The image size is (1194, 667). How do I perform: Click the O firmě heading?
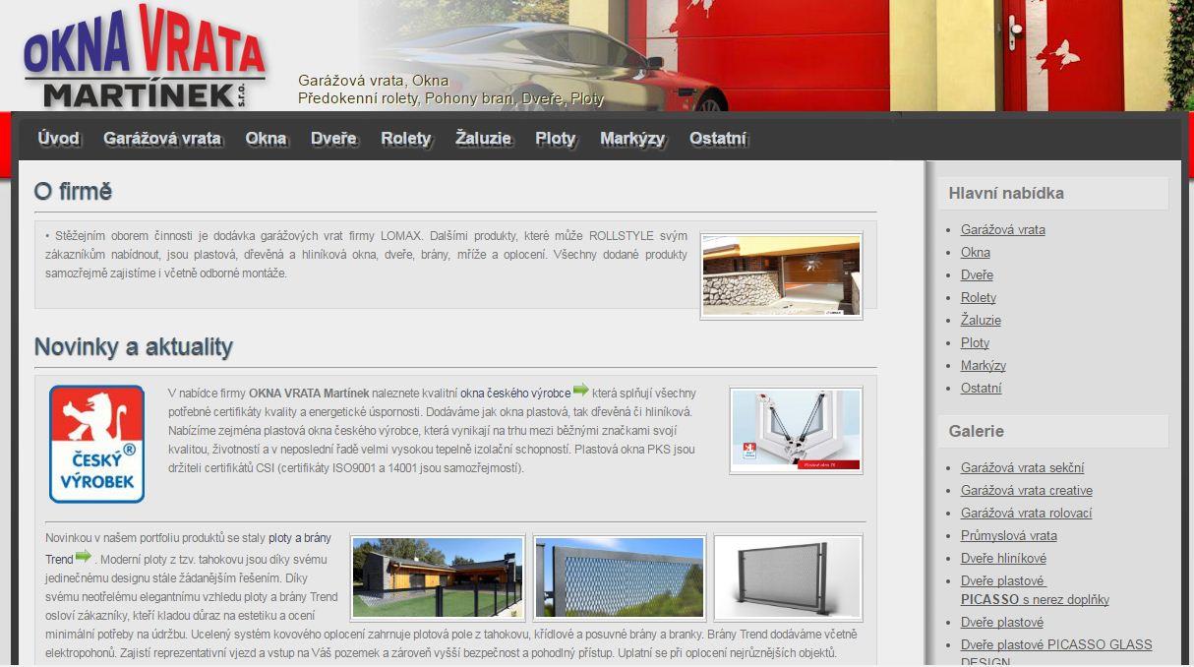coord(73,192)
